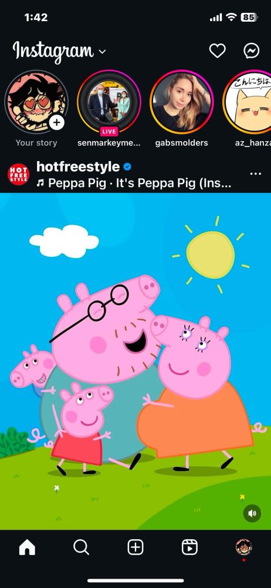Tap the hotfreestyle profile picture
This screenshot has height=588, width=271.
coord(18,175)
